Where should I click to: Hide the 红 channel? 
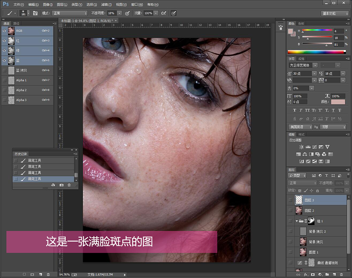tap(4, 41)
